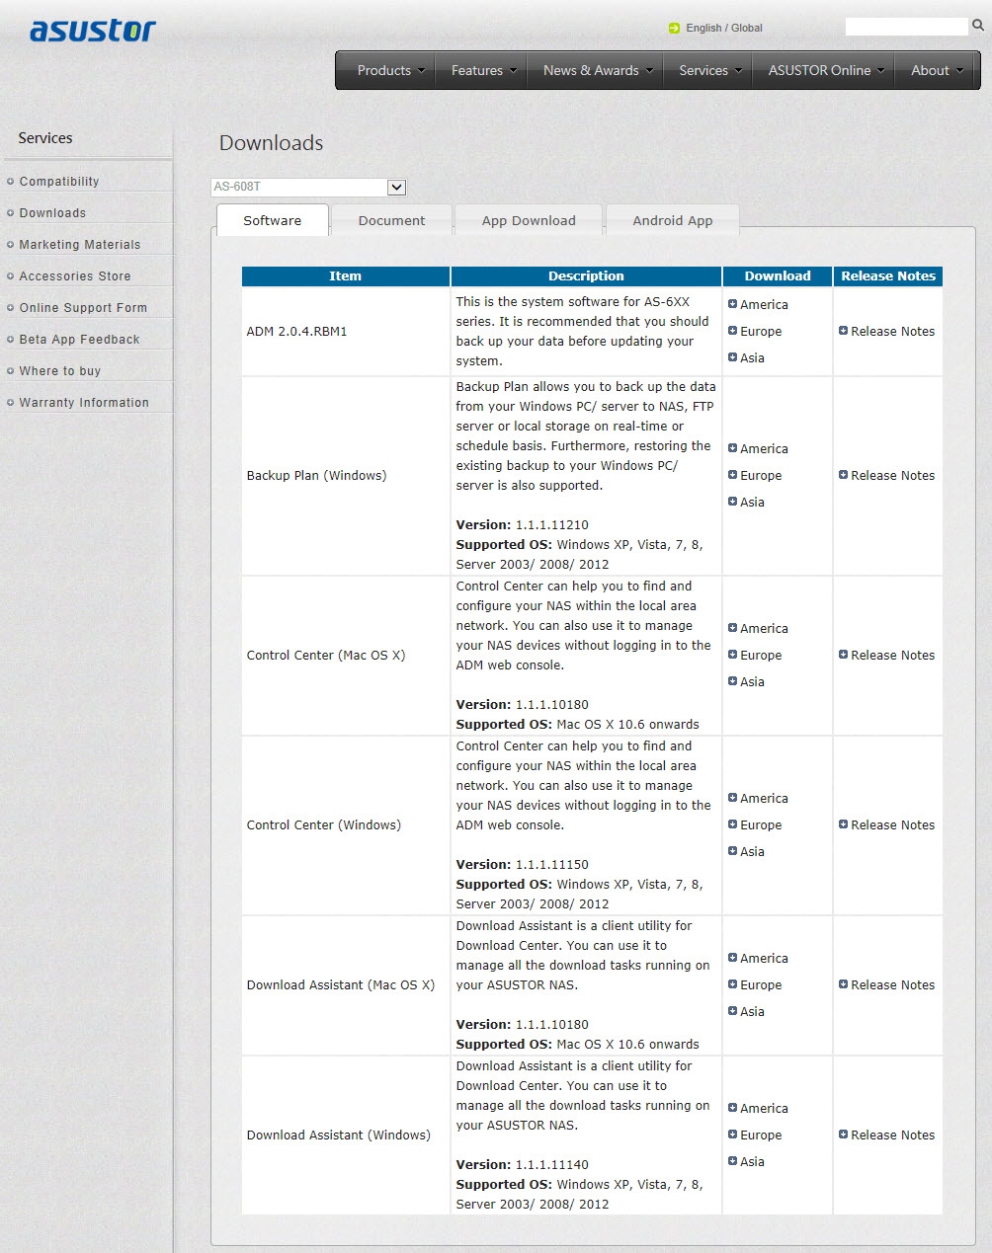Expand the Features menu
992x1253 pixels.
[x=484, y=70]
